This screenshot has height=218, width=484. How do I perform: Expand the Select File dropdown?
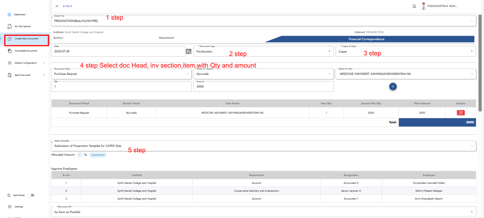(472, 21)
